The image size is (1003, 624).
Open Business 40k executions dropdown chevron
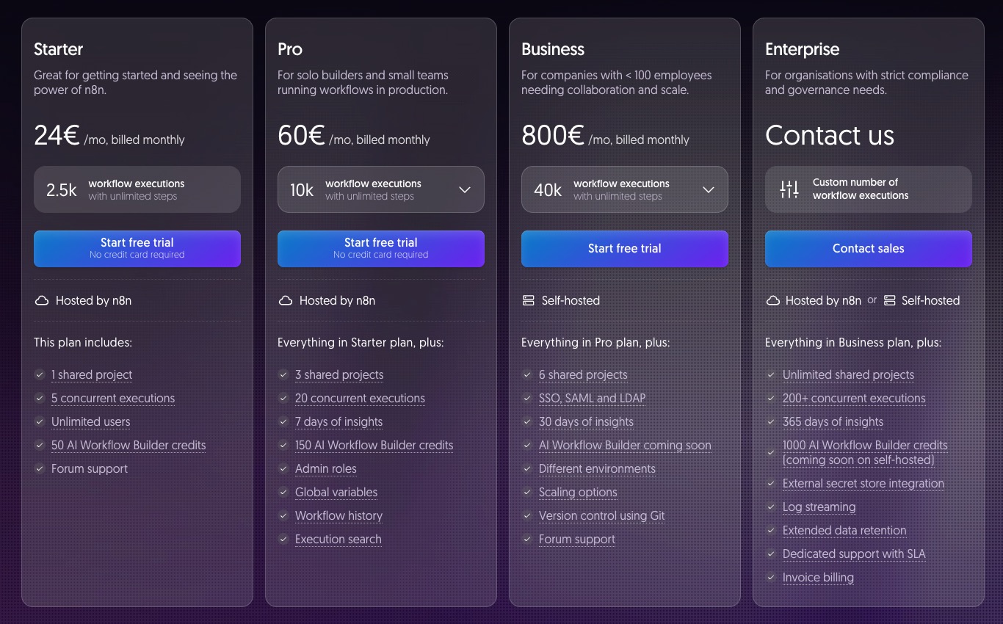[x=708, y=189]
